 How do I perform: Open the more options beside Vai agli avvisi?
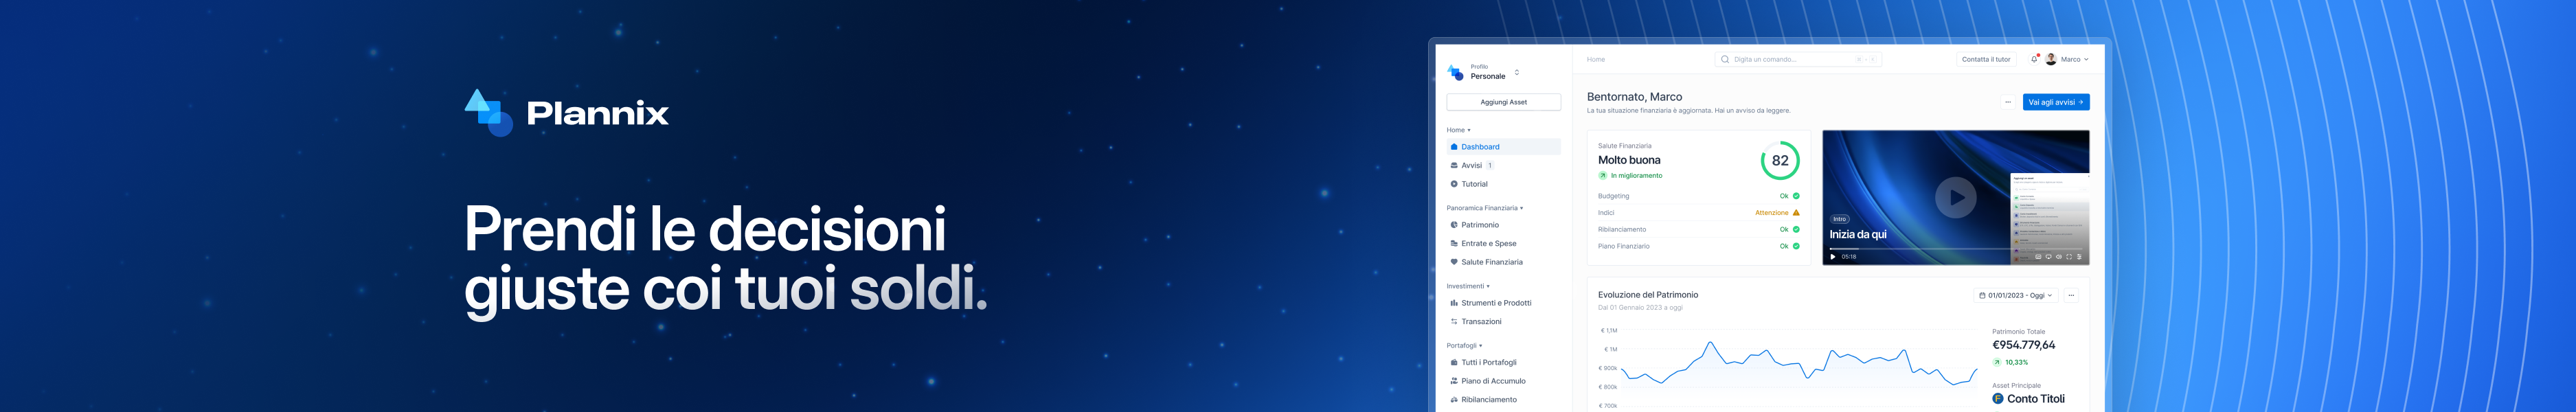(2007, 102)
